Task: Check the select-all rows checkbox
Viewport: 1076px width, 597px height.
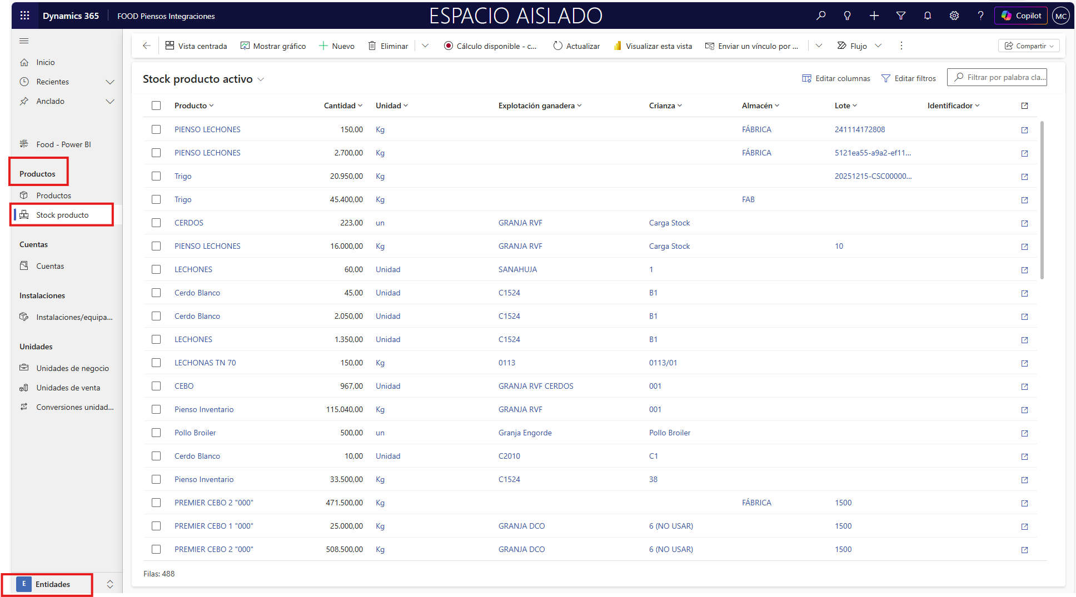Action: 156,106
